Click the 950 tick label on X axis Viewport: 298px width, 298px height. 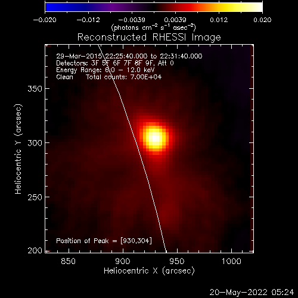click(177, 261)
